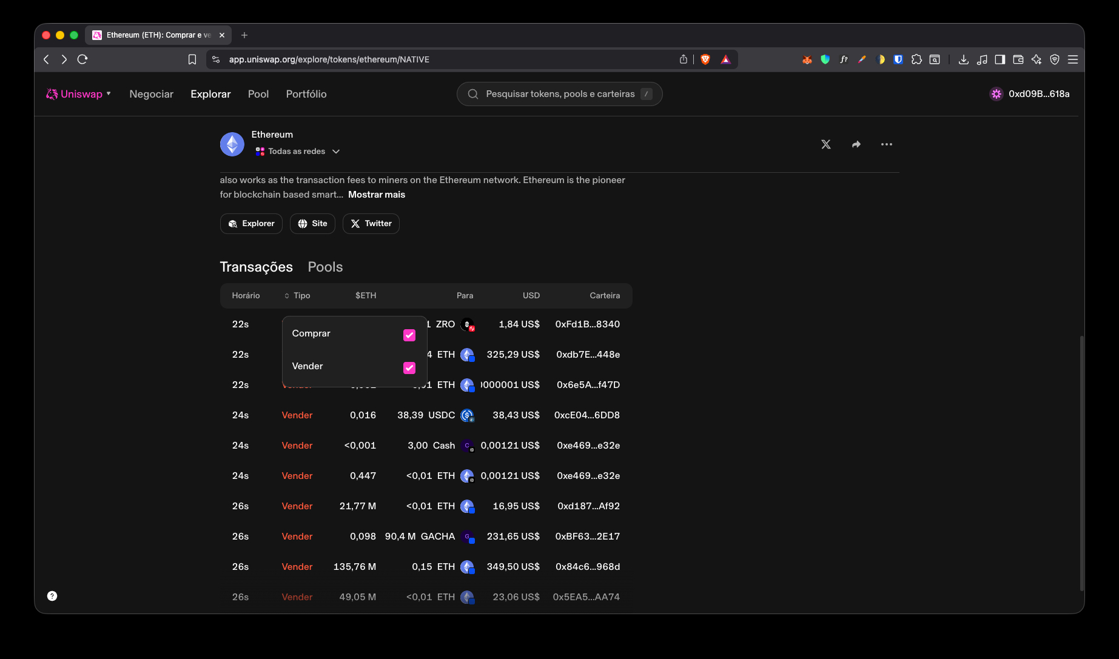Screen dimensions: 1119x659
Task: Switch to the Pools tab
Action: (x=325, y=267)
